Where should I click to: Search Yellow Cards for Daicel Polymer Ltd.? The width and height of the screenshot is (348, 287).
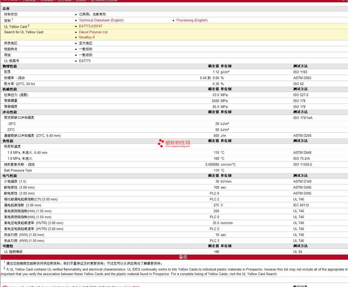pos(94,32)
